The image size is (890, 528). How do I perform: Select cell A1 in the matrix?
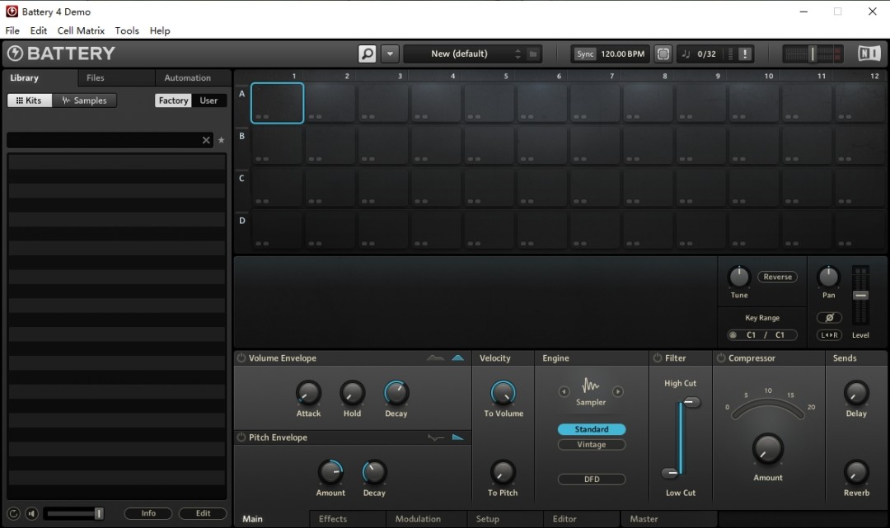278,103
